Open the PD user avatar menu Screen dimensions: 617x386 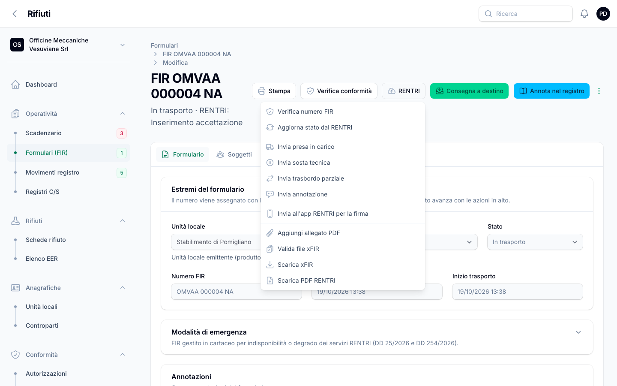[603, 14]
